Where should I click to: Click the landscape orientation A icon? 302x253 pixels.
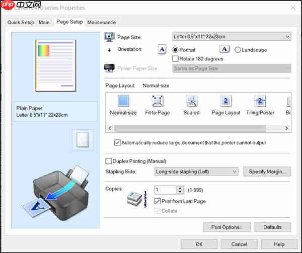pos(224,49)
